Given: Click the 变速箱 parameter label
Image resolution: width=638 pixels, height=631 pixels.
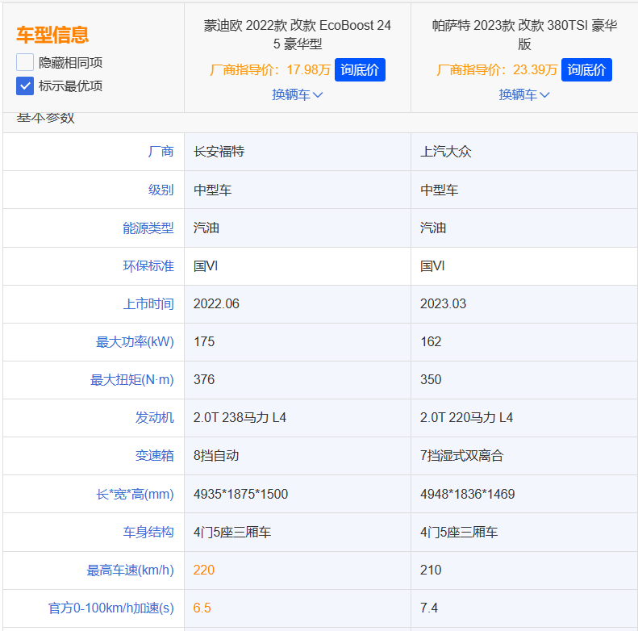Looking at the screenshot, I should [x=154, y=455].
